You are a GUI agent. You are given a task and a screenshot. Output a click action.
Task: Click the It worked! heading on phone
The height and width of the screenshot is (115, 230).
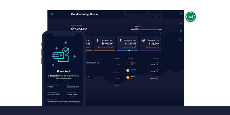64,71
